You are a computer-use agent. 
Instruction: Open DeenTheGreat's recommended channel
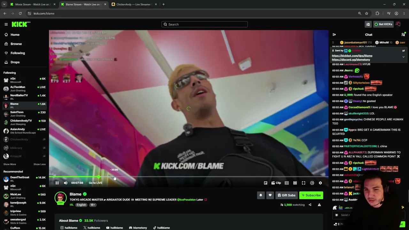point(24,179)
